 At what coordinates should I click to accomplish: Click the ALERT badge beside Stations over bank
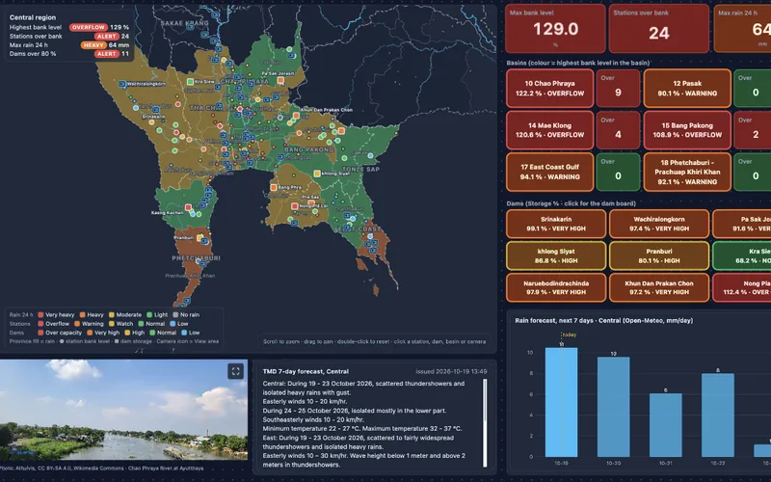pyautogui.click(x=106, y=37)
